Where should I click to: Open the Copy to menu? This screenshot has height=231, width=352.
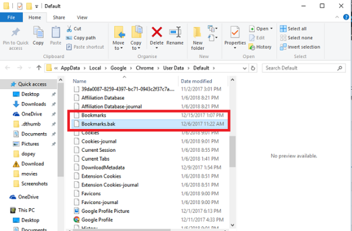click(136, 38)
